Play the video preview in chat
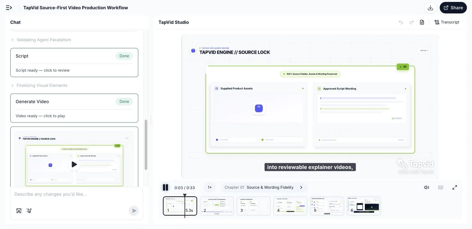 pos(74,164)
